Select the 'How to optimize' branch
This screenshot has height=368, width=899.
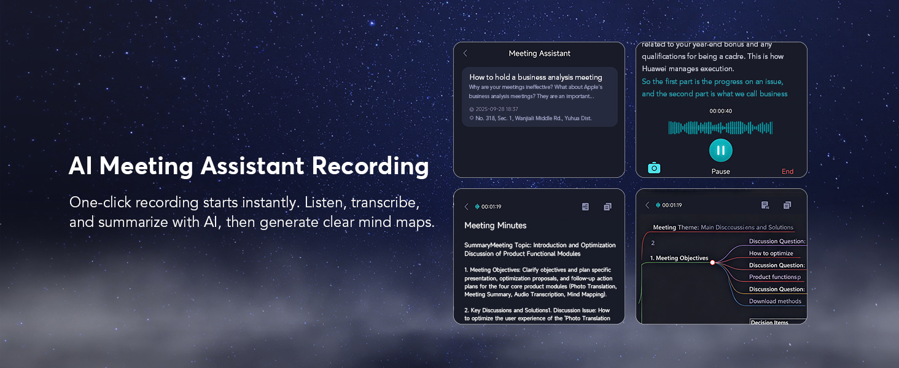tap(771, 253)
